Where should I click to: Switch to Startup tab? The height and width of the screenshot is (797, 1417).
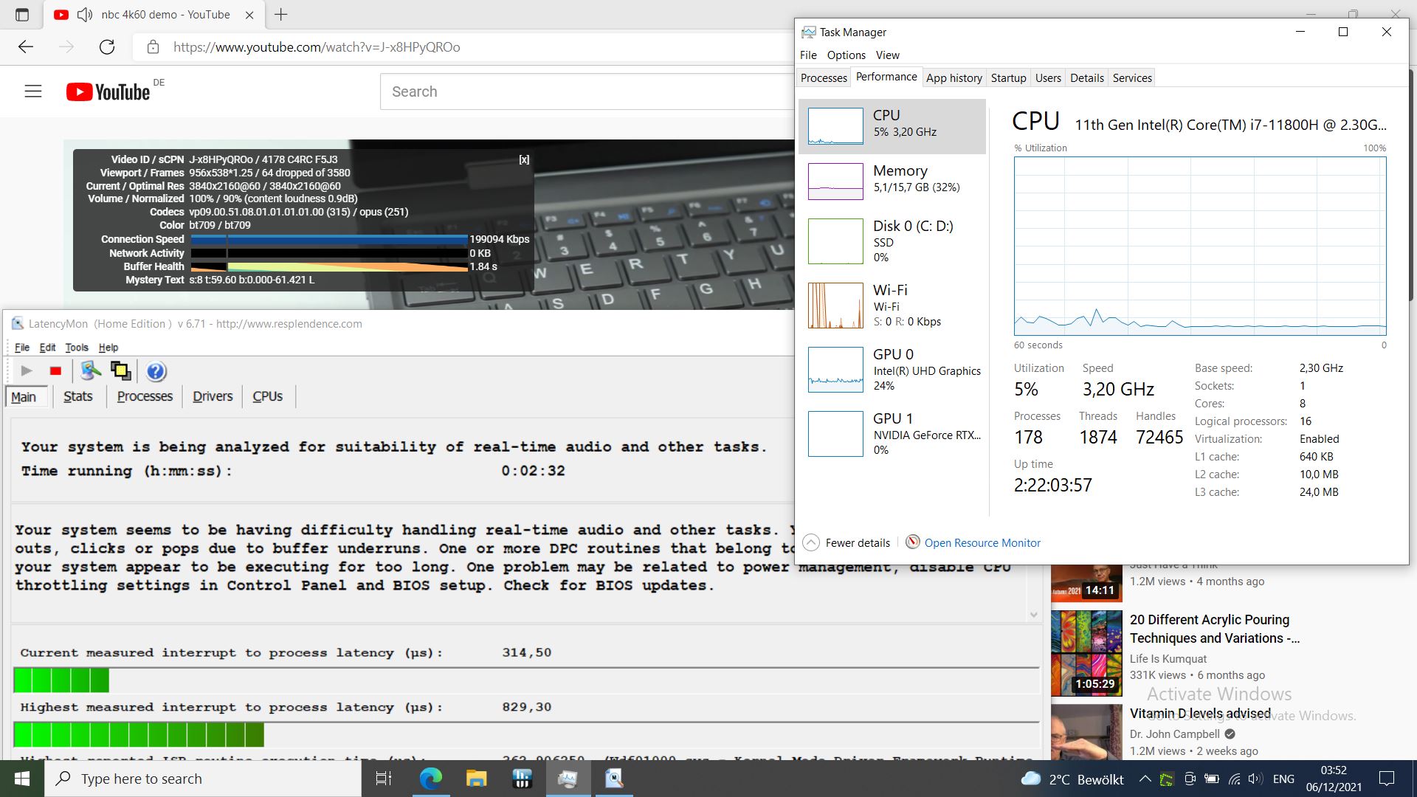pos(1008,77)
